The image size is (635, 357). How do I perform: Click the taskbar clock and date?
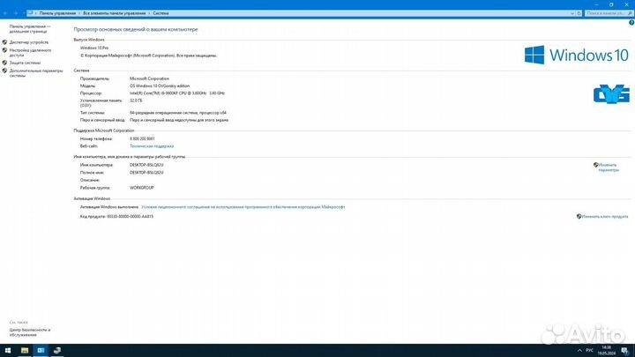(x=605, y=350)
